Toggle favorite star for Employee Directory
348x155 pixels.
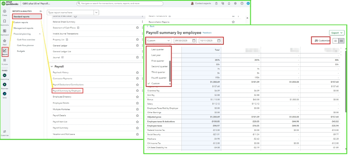(x=137, y=97)
